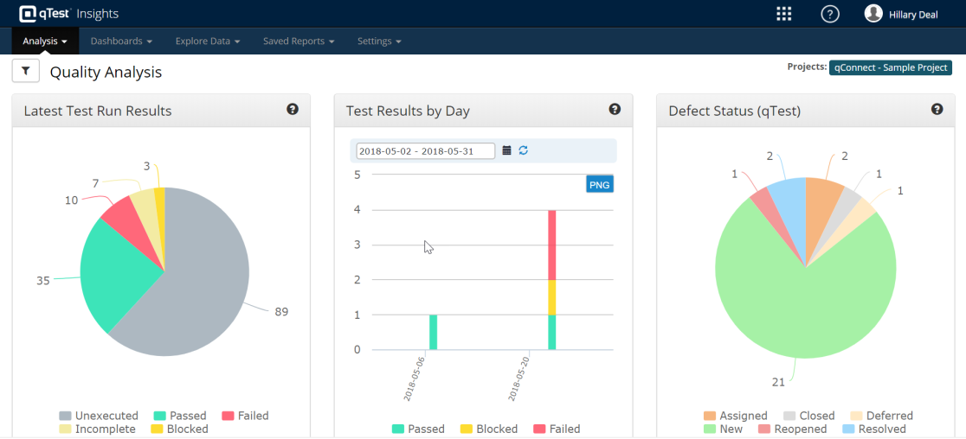966x439 pixels.
Task: Click the help question mark in header
Action: (829, 14)
